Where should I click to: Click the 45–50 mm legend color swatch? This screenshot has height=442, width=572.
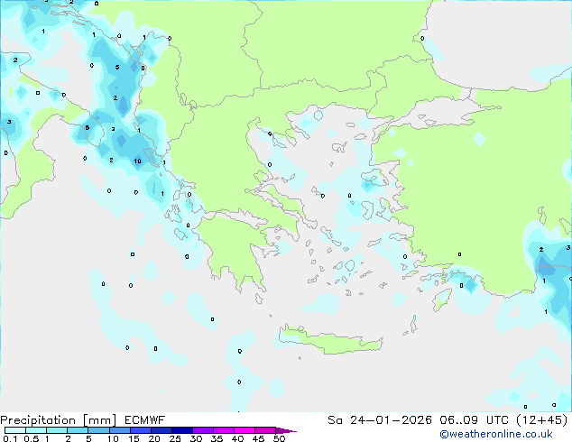click(x=265, y=430)
